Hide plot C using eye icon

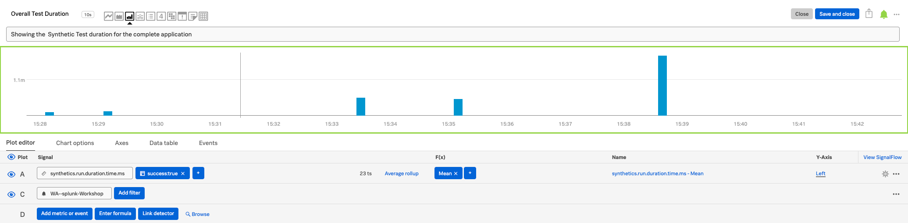[x=11, y=194]
